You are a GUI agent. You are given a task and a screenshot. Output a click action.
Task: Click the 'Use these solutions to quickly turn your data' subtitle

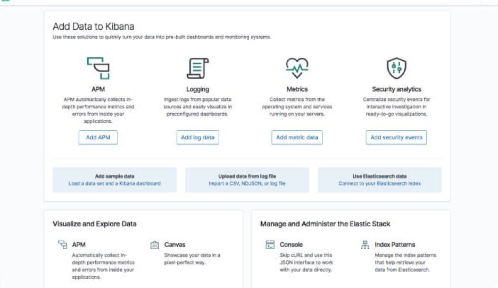tap(162, 37)
